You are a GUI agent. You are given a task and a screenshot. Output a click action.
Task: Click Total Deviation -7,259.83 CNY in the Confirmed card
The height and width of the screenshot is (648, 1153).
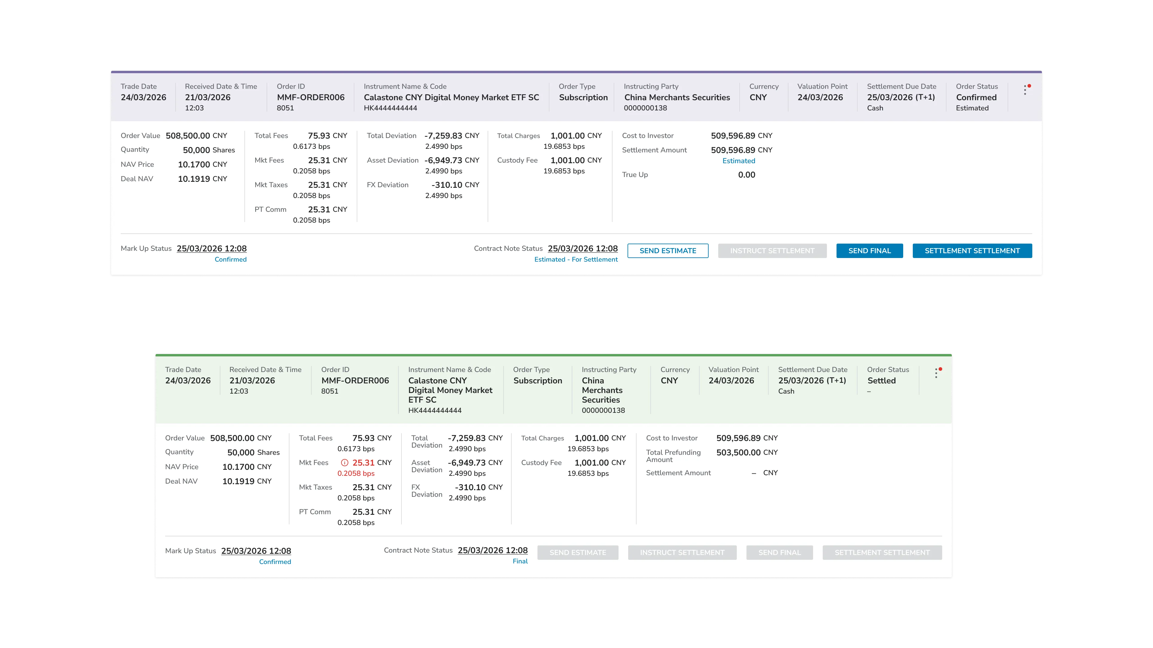[x=452, y=136]
